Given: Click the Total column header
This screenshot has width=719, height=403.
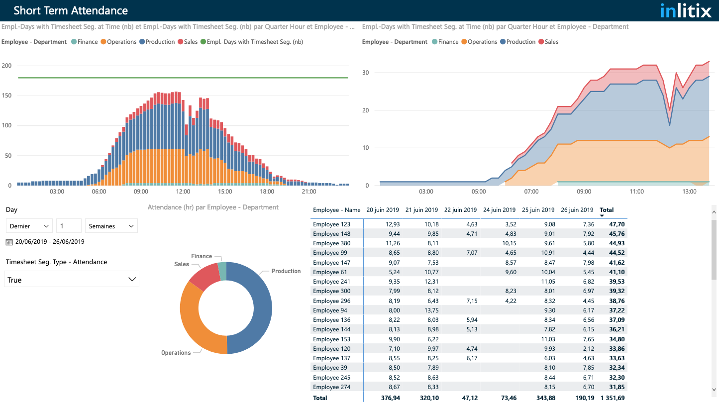Looking at the screenshot, I should tap(607, 210).
